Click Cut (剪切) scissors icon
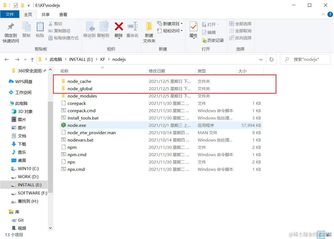Viewport: 334px width, 239px height. [51, 24]
